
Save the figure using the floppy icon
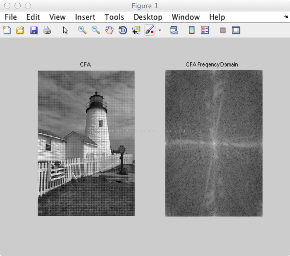coord(34,30)
